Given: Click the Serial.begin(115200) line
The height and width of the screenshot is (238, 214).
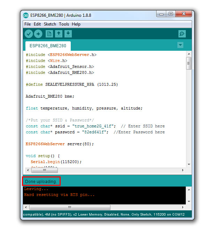Looking at the screenshot, I should tap(56, 162).
